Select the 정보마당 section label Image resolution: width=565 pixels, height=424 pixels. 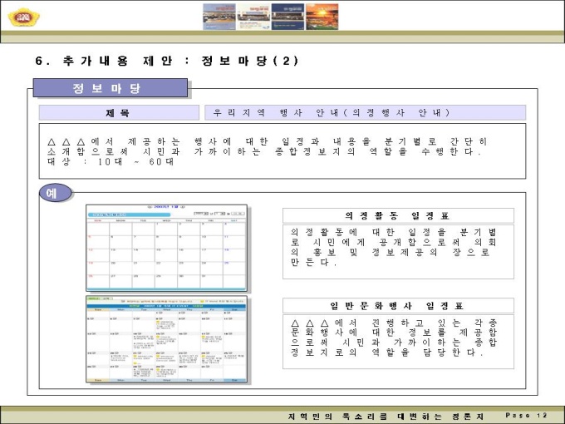(x=110, y=88)
